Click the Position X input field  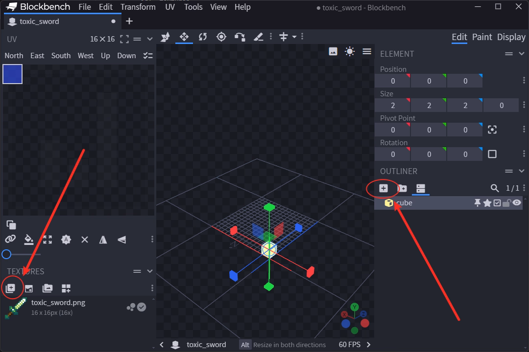coord(392,81)
